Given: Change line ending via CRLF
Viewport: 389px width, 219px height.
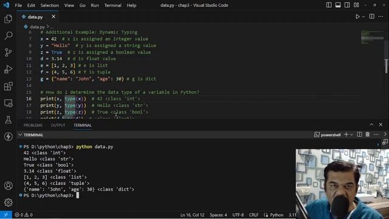Looking at the screenshot, I should tap(253, 215).
